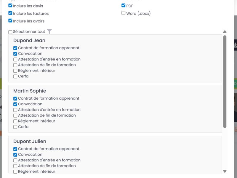Disable Inclure les avoirs

click(x=10, y=21)
